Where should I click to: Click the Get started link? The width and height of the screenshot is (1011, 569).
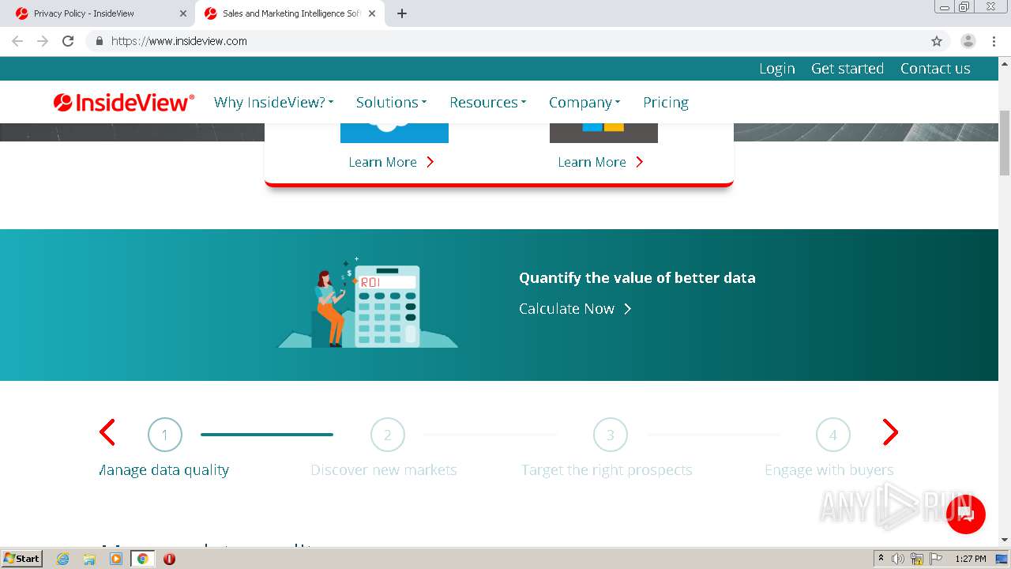click(848, 69)
